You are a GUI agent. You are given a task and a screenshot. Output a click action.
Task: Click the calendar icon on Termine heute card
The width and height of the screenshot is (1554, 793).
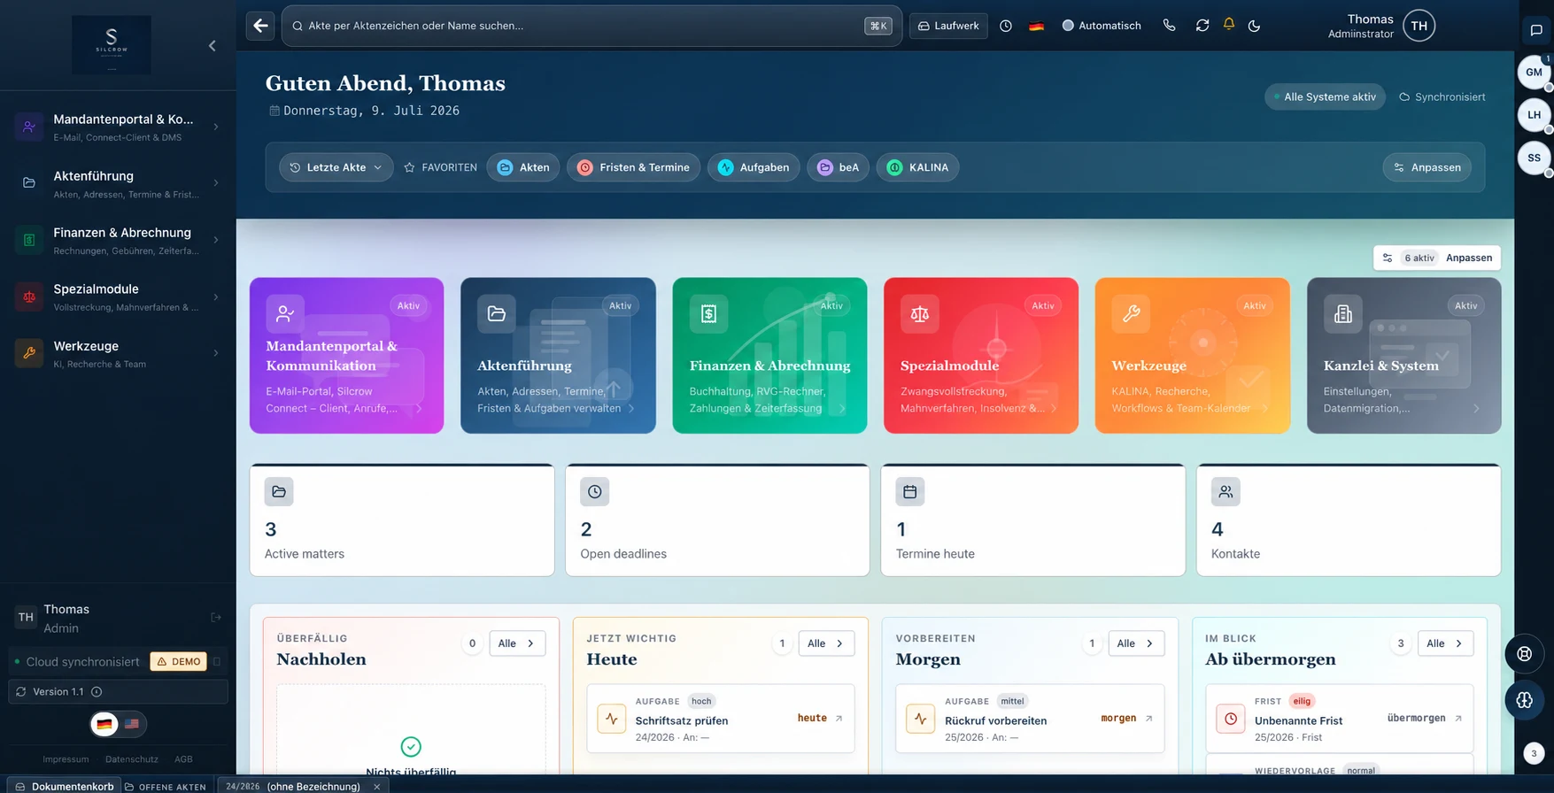pyautogui.click(x=910, y=491)
